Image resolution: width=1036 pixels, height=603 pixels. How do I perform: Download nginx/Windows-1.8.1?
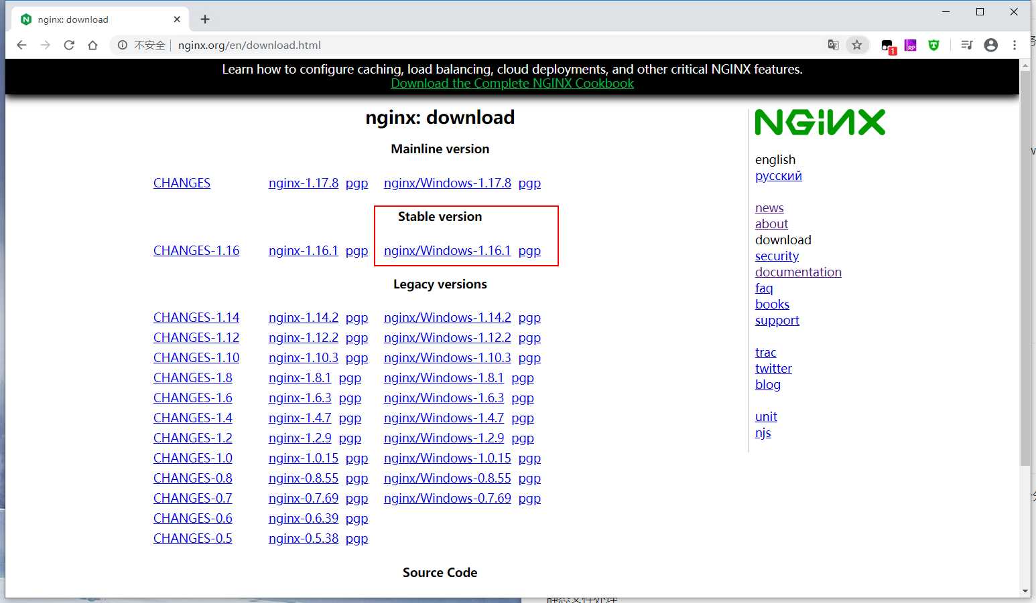(444, 377)
